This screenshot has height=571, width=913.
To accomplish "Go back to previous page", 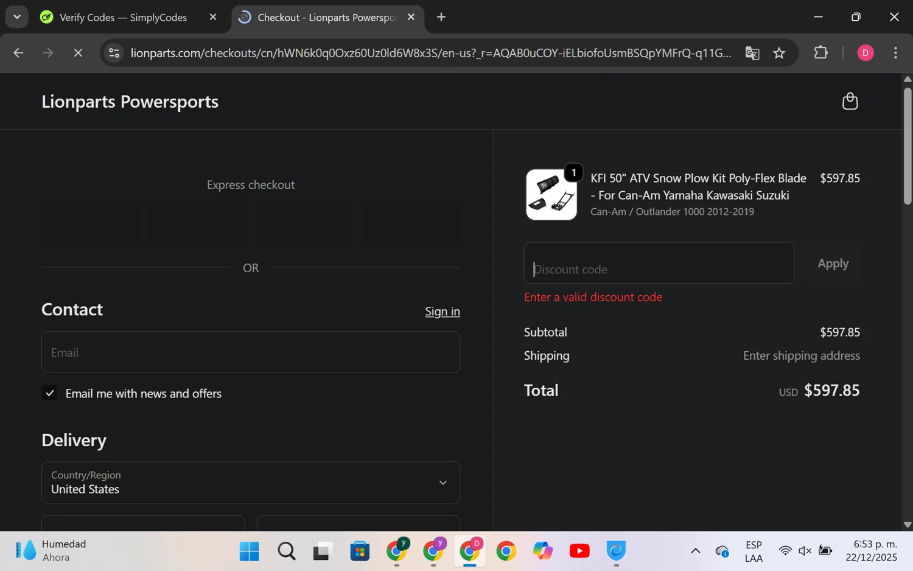I will pyautogui.click(x=18, y=53).
